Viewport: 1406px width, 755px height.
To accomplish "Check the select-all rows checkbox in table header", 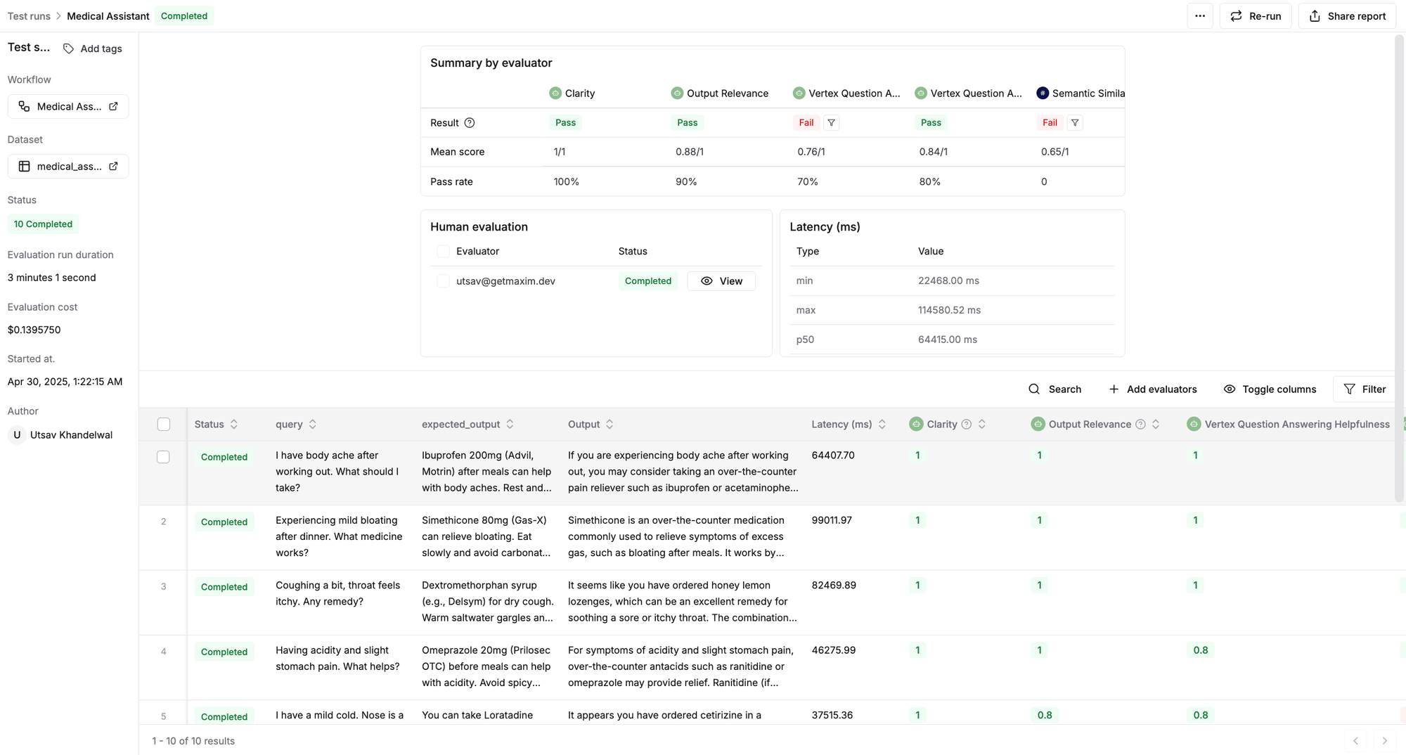I will (x=164, y=425).
